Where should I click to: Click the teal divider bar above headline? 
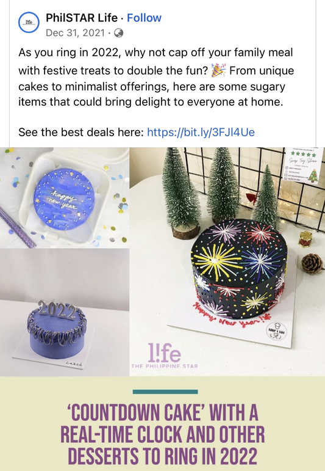[x=165, y=392]
